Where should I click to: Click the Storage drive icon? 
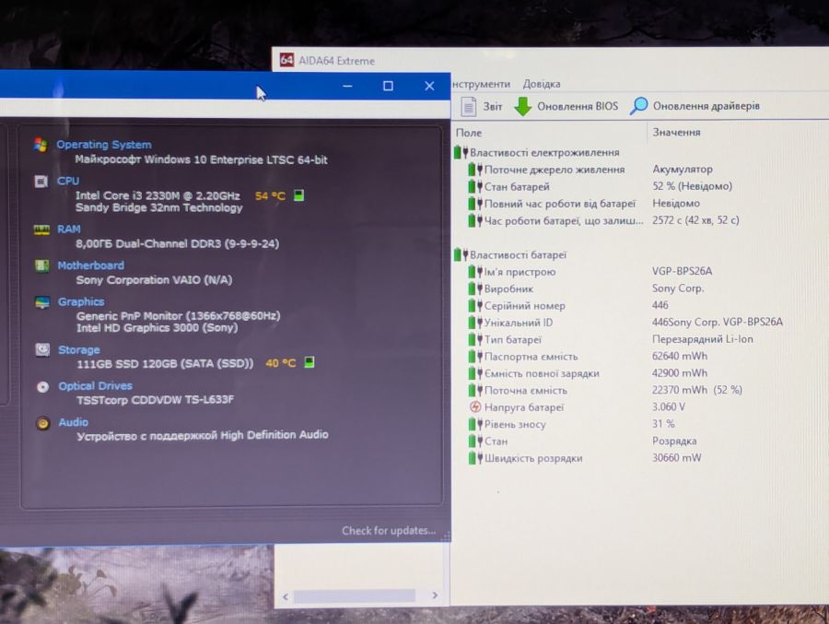(42, 350)
